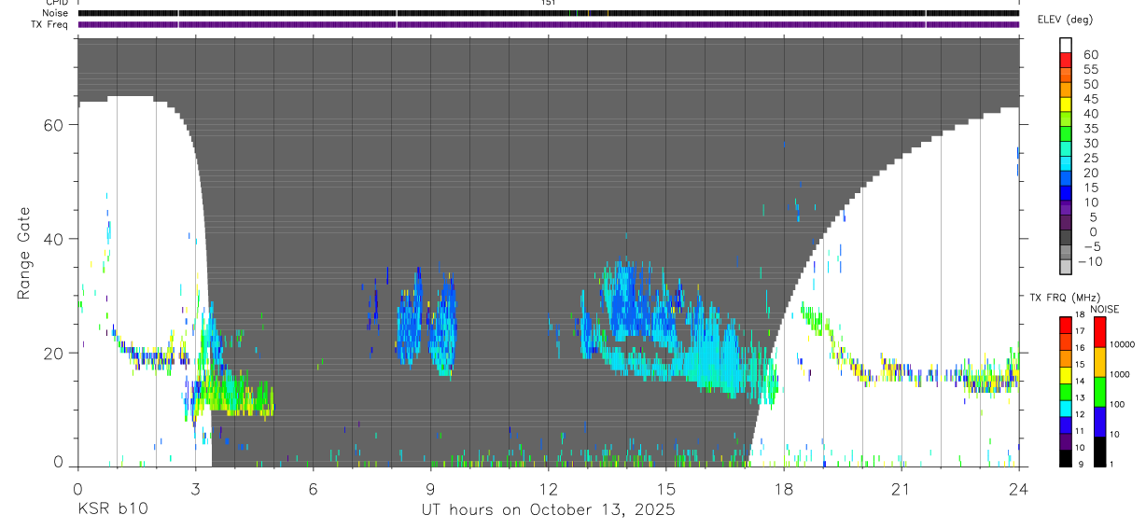This screenshot has height=529, width=1146.
Task: Click the TX Freq row label at top
Action: click(50, 24)
